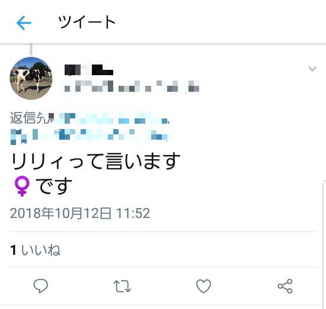Image resolution: width=326 pixels, height=309 pixels.
Task: Open the share icon options
Action: point(285,286)
